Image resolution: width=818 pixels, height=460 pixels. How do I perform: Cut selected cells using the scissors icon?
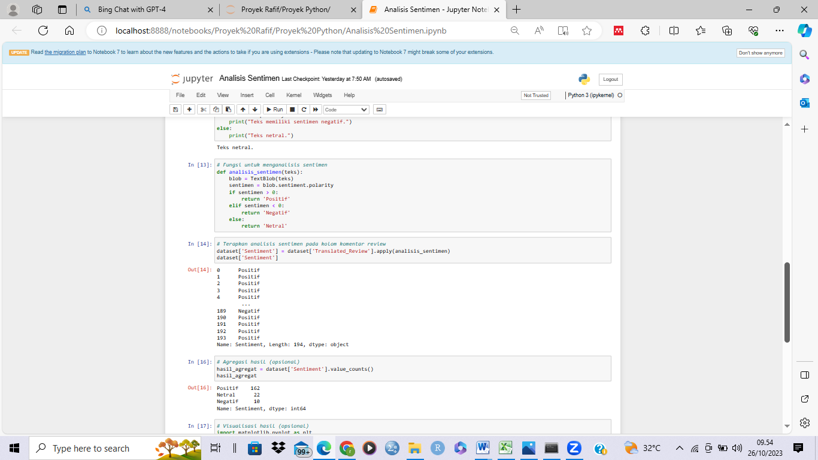point(204,110)
